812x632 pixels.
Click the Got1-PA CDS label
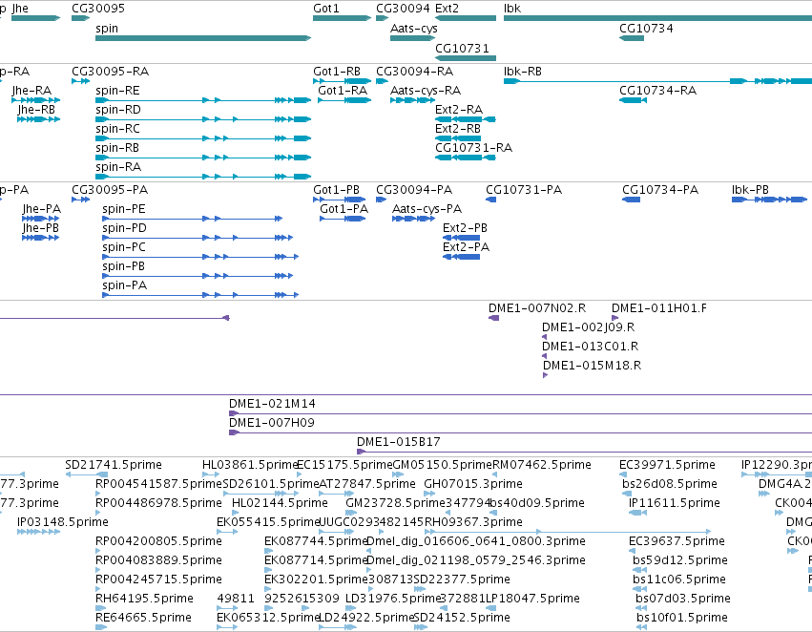coord(344,209)
